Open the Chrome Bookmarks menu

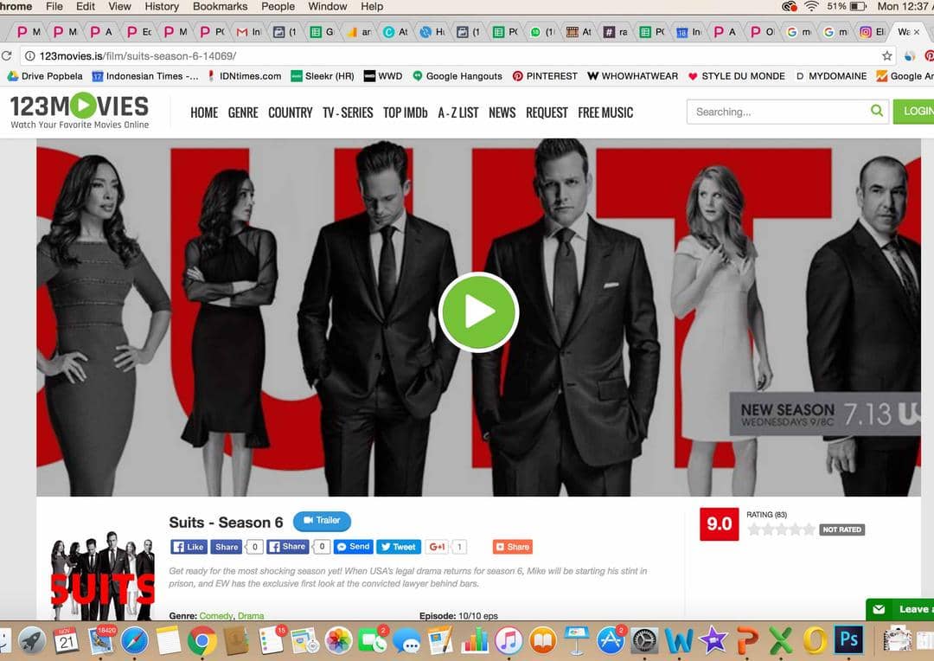click(x=221, y=7)
